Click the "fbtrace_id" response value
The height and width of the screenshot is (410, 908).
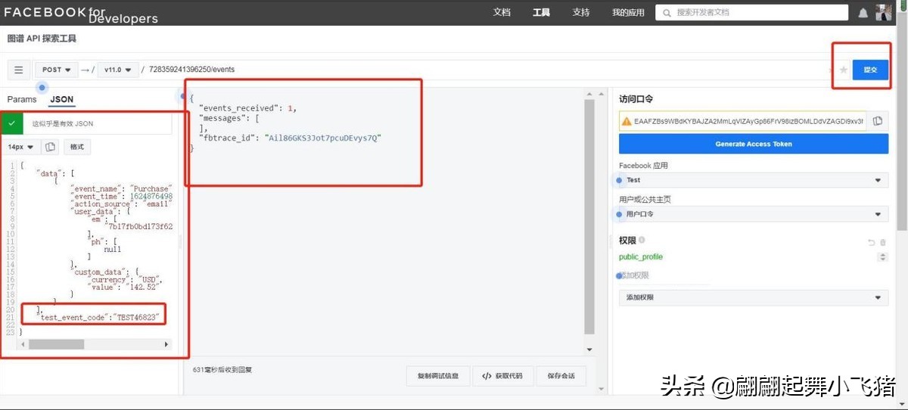(x=325, y=138)
